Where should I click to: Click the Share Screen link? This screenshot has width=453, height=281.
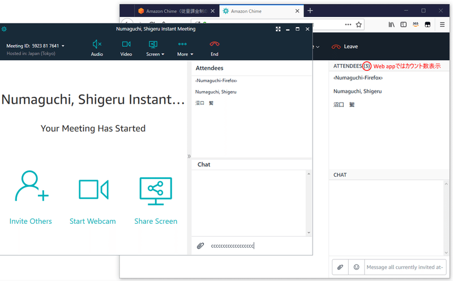click(156, 221)
